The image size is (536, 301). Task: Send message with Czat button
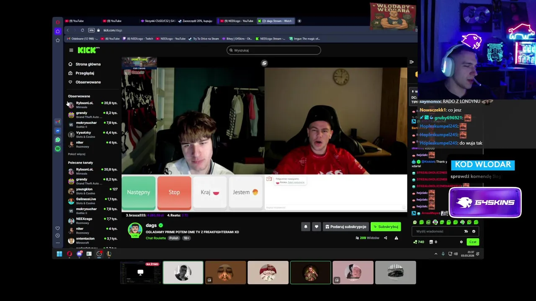coord(473,242)
